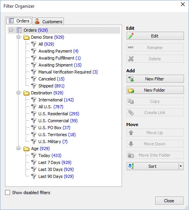The height and width of the screenshot is (210, 189).
Task: Open the Sort button dropdown arrow
Action: pos(181,166)
